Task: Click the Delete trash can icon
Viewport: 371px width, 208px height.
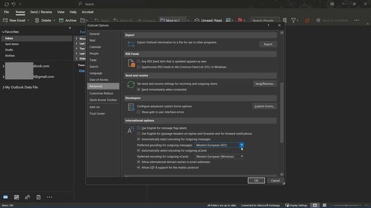Action: (x=37, y=21)
